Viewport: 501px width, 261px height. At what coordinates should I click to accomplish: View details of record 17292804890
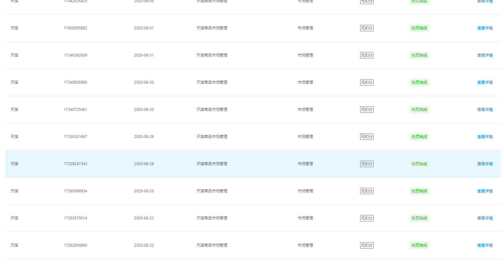pyautogui.click(x=485, y=245)
